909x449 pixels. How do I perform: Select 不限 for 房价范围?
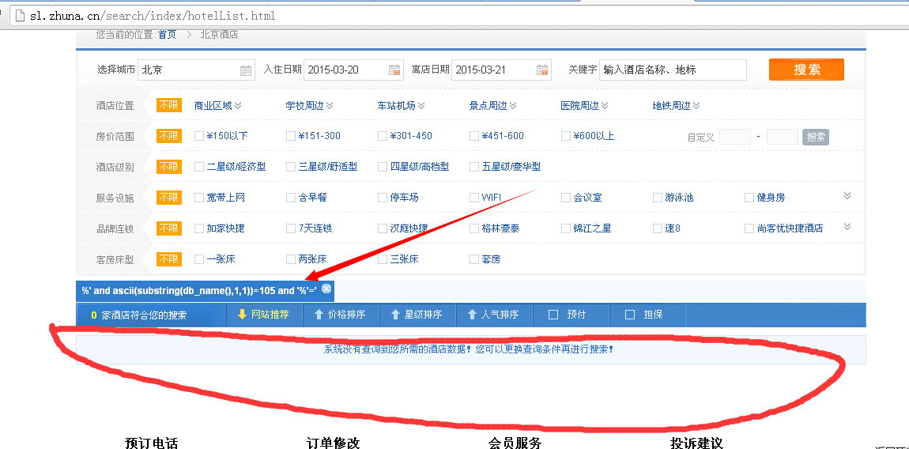pos(169,136)
